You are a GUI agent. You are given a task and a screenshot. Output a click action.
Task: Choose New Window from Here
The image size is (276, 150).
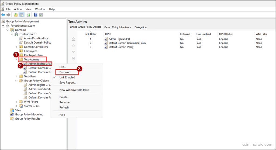point(74,90)
